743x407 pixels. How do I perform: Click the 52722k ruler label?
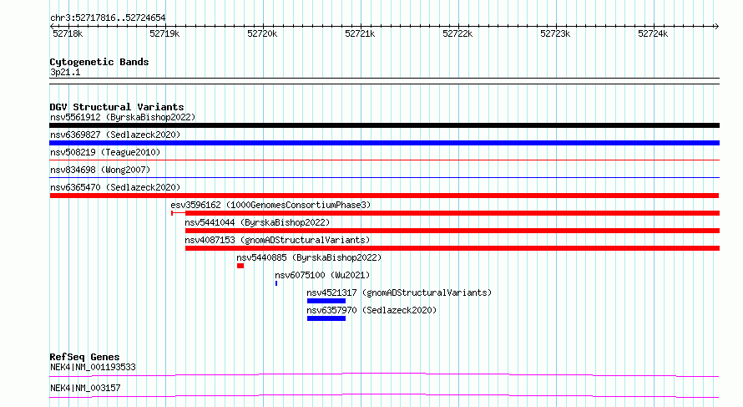[457, 33]
